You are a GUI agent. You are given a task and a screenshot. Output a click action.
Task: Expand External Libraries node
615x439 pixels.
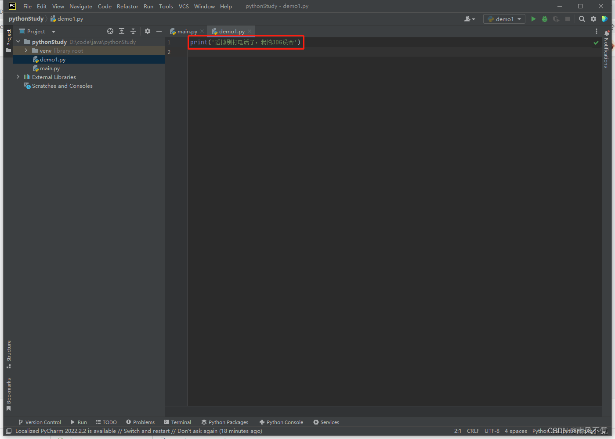(18, 77)
